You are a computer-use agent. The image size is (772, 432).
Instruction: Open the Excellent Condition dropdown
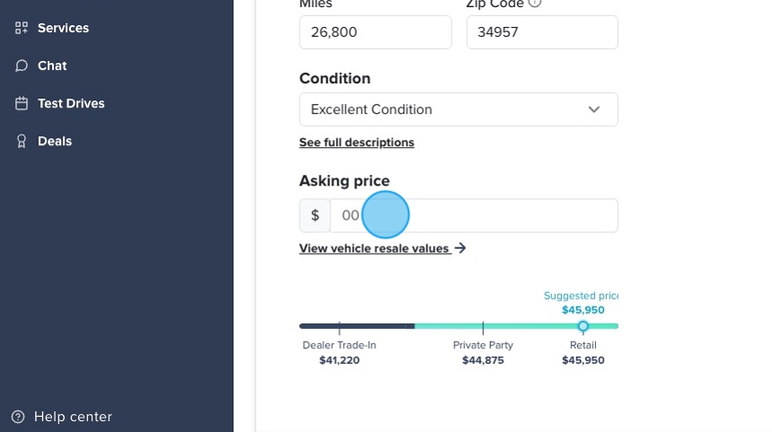click(458, 109)
